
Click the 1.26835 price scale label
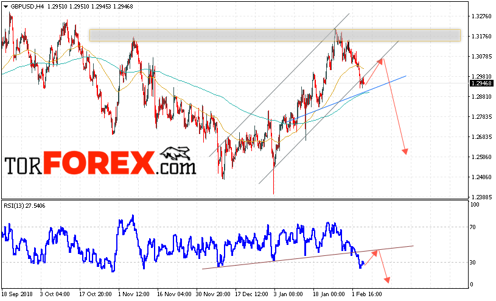point(481,137)
